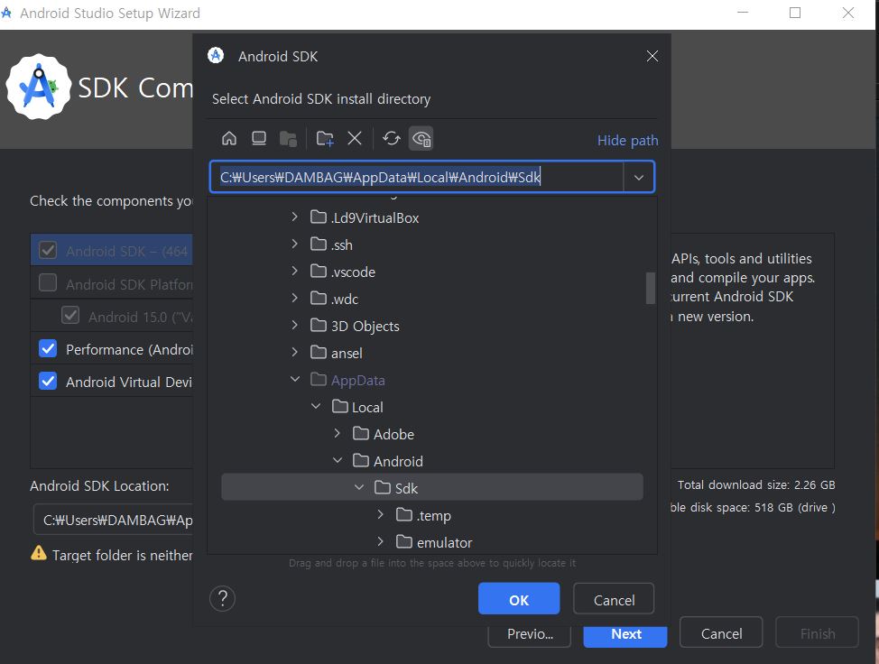Uncheck the Performance component checkbox
Screen dimensions: 879x664
48,348
